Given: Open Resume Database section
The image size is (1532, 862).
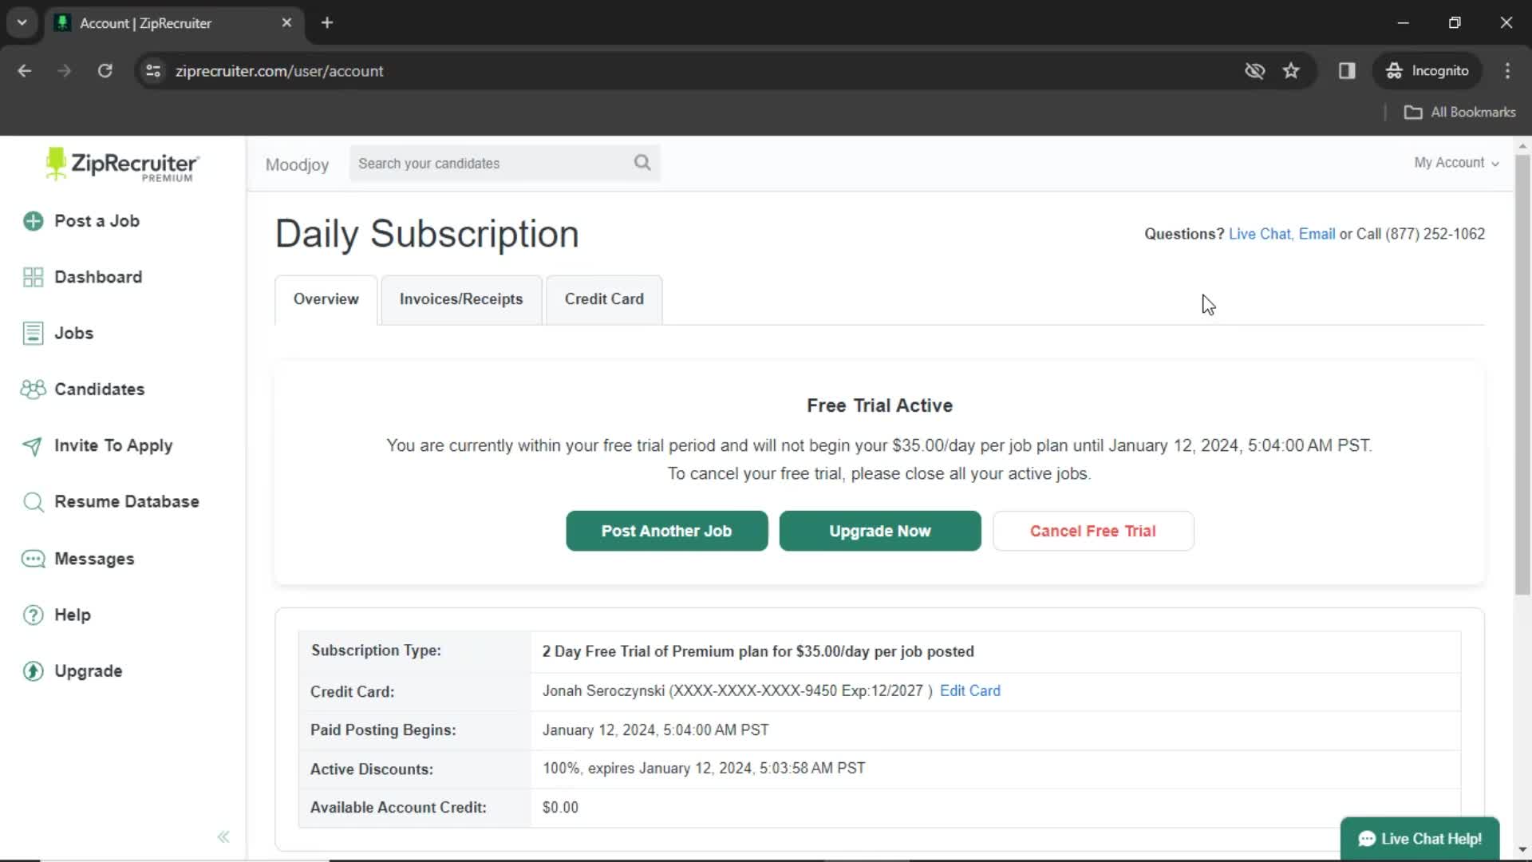Looking at the screenshot, I should point(125,502).
